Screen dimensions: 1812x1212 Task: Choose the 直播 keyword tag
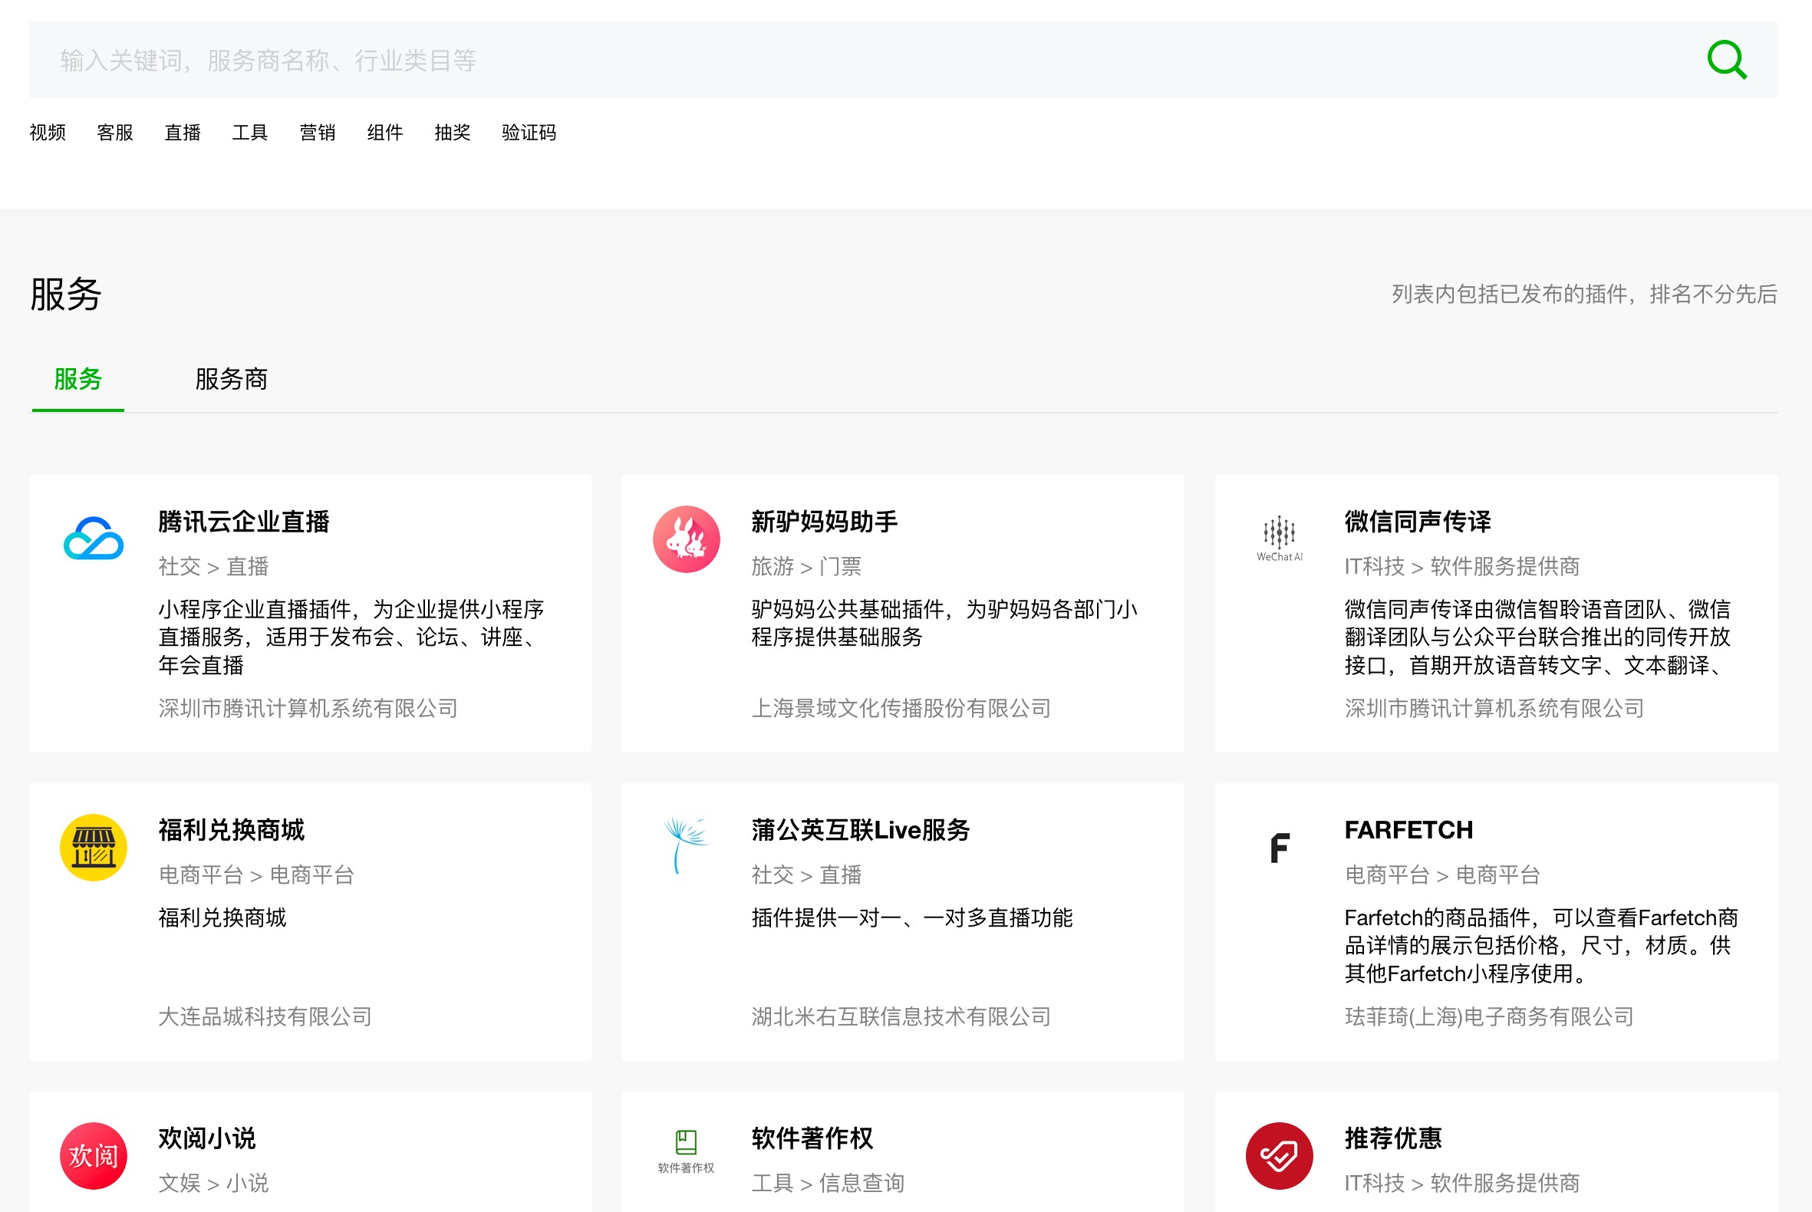pyautogui.click(x=183, y=133)
